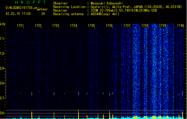The height and width of the screenshot is (119, 187).
Task: Click the 0.6 kHz axis label
Action: click(2, 113)
